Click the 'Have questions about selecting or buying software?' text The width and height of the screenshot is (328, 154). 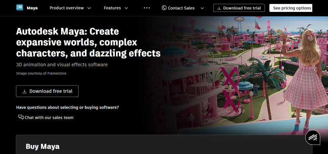[x=68, y=107]
